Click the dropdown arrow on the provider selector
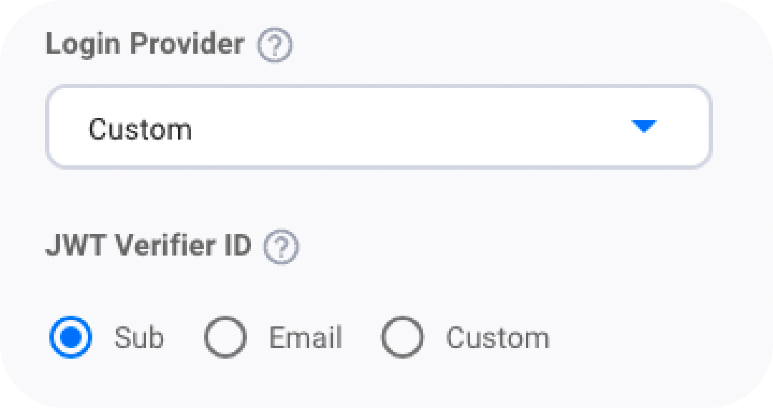 click(x=644, y=126)
